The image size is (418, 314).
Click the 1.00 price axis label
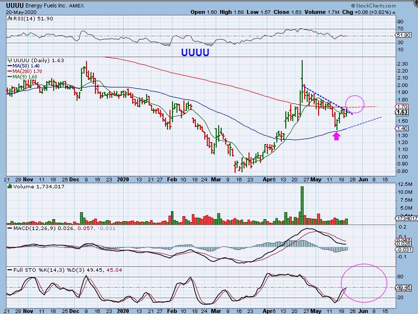(x=402, y=157)
